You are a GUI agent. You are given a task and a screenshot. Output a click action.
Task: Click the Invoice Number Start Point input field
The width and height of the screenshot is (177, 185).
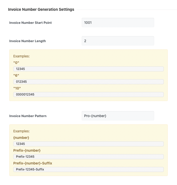pos(118,23)
